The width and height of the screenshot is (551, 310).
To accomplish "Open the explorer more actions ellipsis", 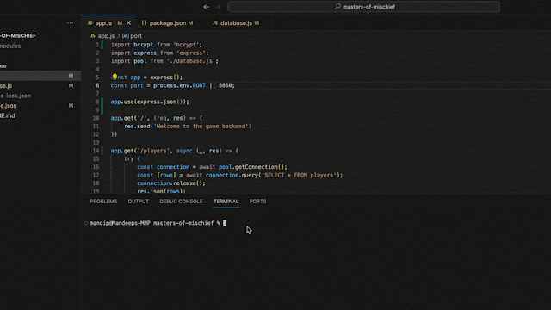I will tap(71, 23).
